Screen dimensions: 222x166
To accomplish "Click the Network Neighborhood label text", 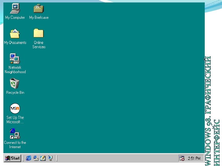I will click(15, 69).
